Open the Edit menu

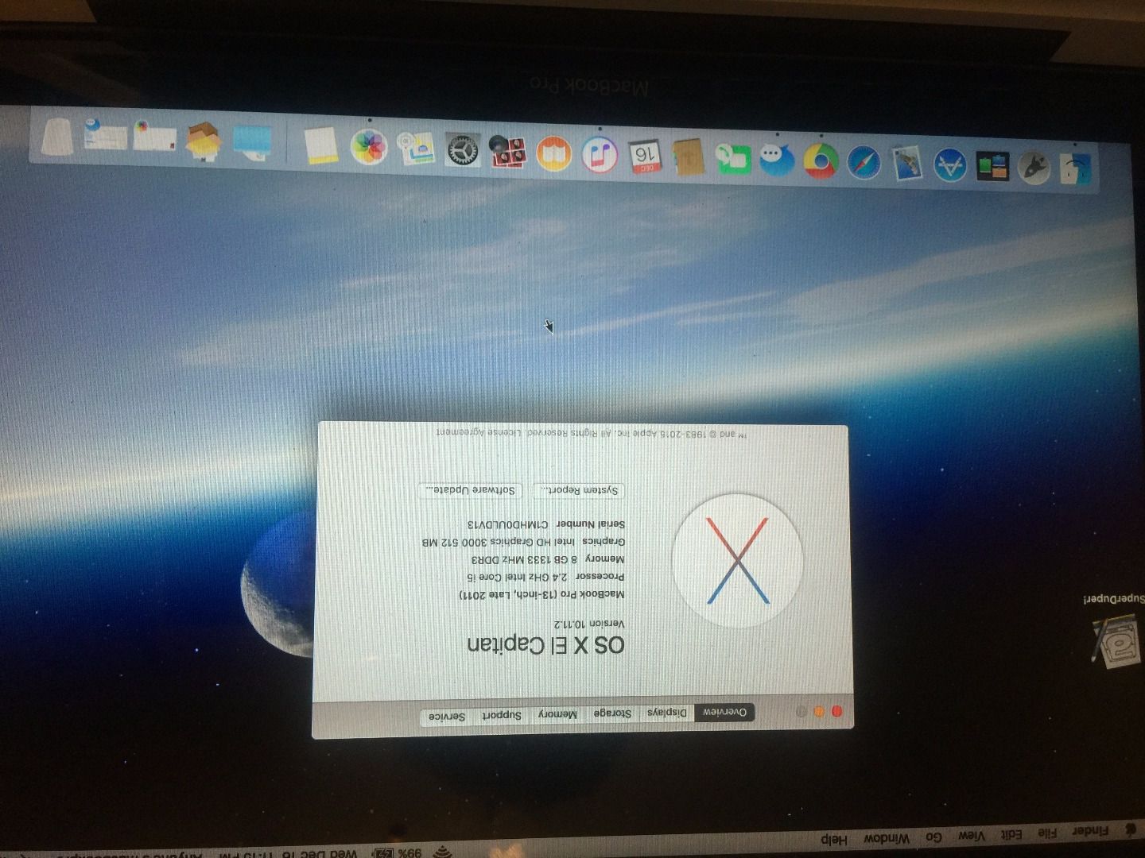1011,834
